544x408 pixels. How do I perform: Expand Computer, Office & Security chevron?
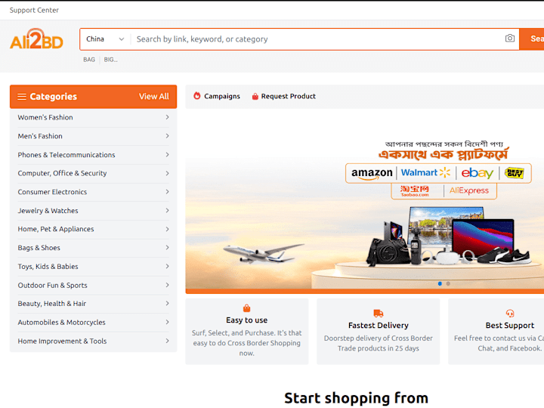(167, 173)
